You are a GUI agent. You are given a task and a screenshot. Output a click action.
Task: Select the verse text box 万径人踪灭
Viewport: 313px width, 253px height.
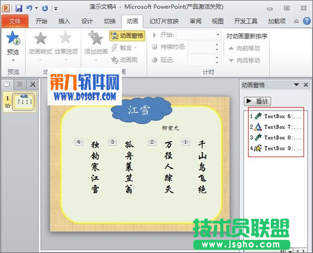[x=169, y=167]
